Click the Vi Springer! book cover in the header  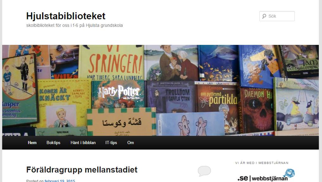111,62
